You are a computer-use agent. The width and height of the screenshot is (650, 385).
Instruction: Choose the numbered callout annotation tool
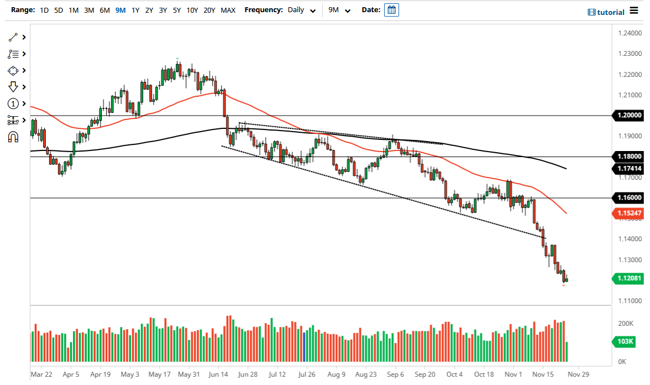(x=13, y=103)
